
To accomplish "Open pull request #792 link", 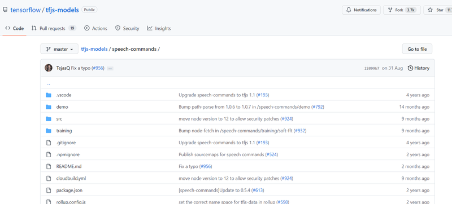I will (318, 107).
